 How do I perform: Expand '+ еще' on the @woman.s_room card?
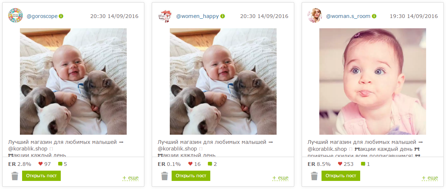pos(430,178)
